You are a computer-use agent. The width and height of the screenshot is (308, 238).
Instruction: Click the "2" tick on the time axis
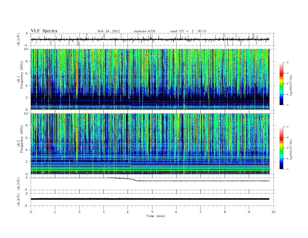(79, 212)
